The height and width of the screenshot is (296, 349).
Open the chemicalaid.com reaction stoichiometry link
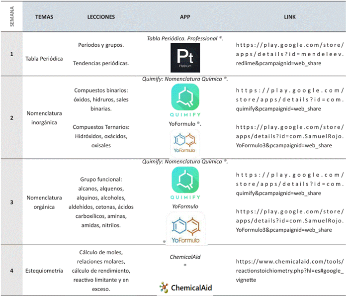(290, 270)
